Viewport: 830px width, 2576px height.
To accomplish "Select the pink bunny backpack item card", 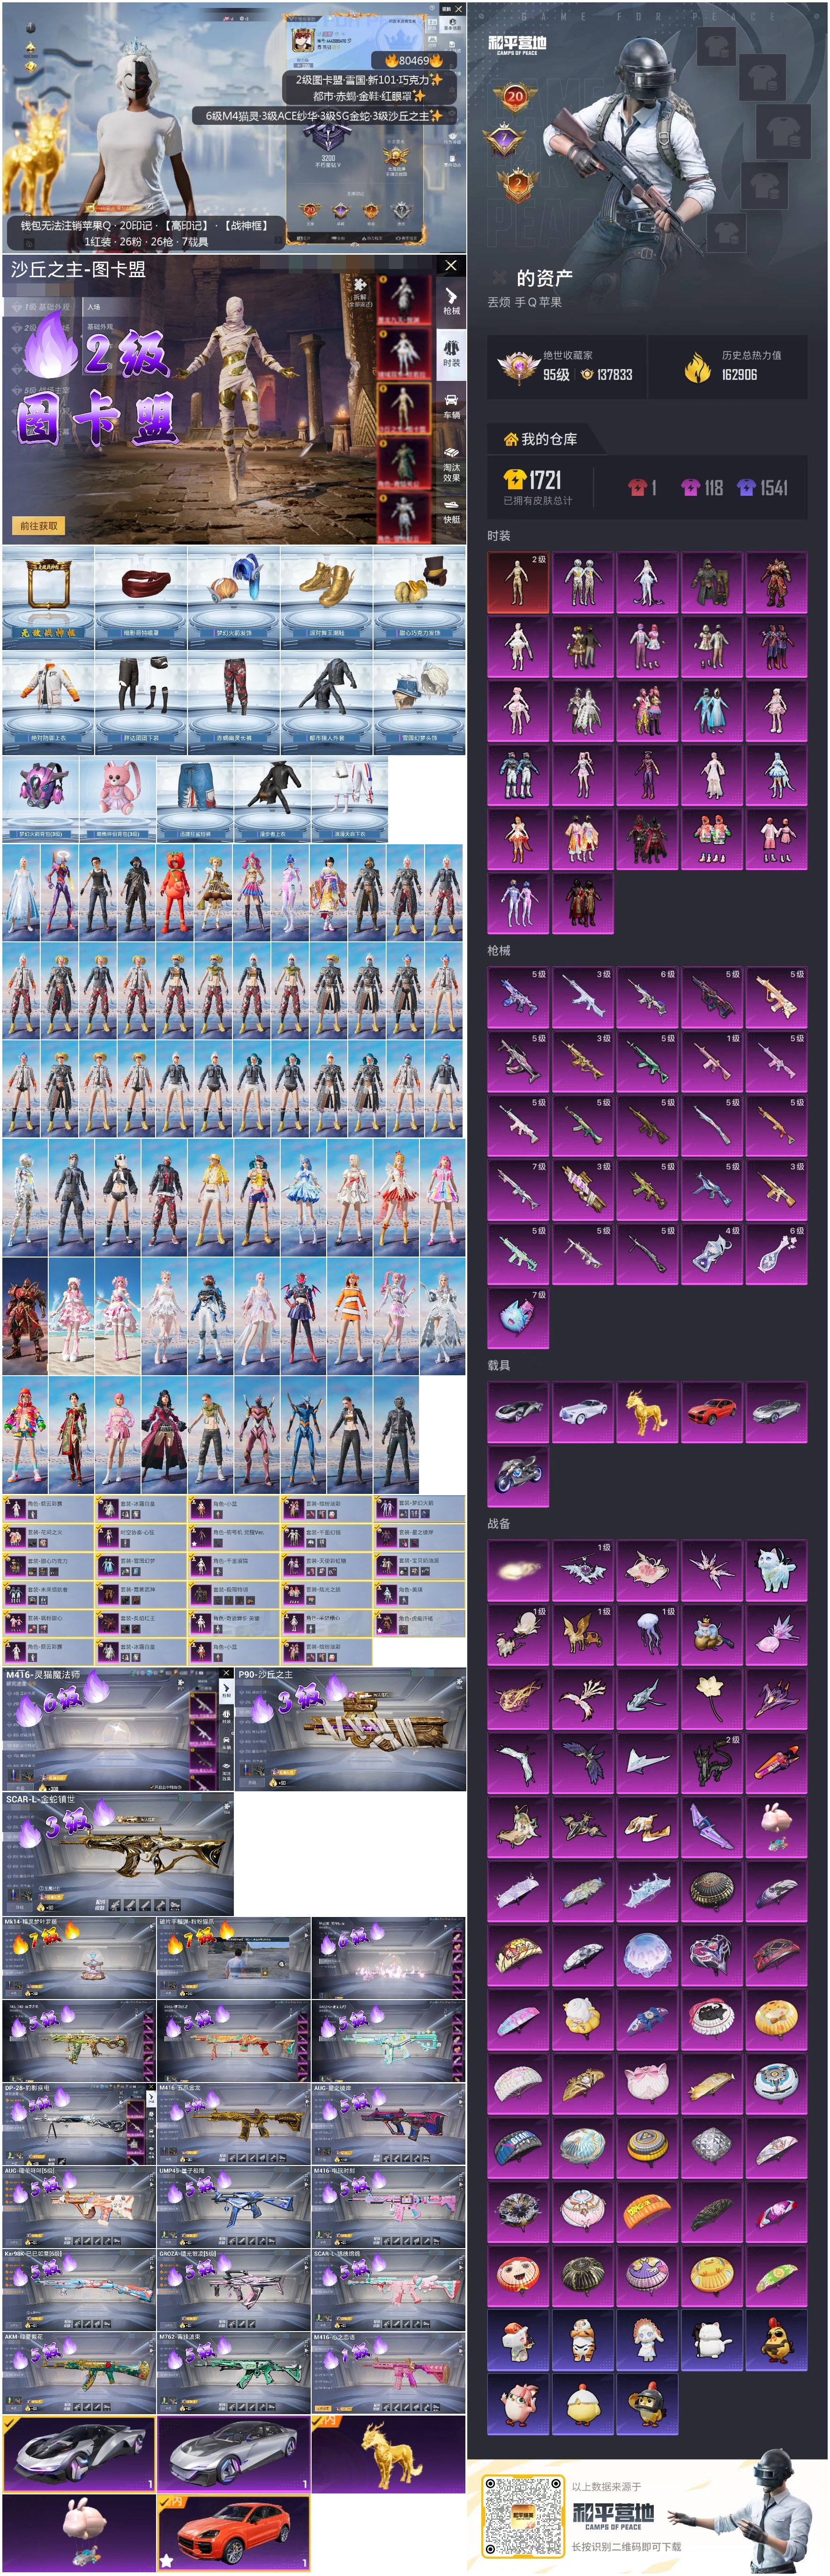I will 118,798.
